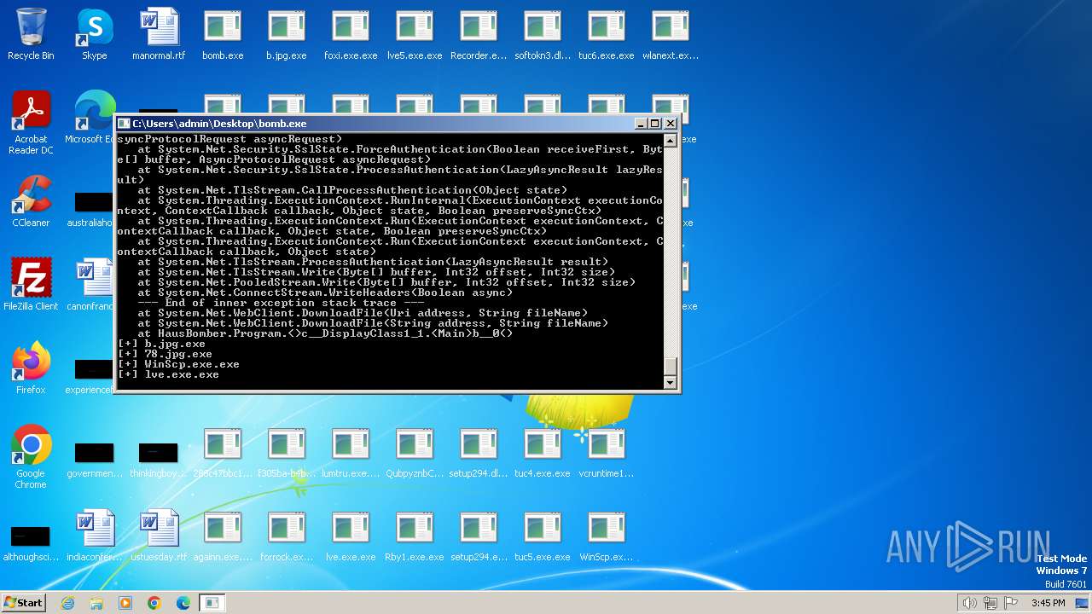Select the ustuesday.rtf document icon
Viewport: 1092px width, 614px height.
[x=159, y=536]
